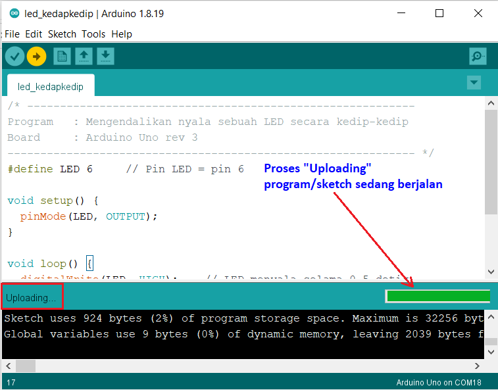This screenshot has height=390, width=498.
Task: Click "Sketch uses 924 bytes" console line
Action: [243, 318]
